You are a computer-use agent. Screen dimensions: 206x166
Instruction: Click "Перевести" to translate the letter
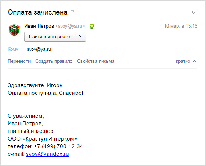pos(19,61)
